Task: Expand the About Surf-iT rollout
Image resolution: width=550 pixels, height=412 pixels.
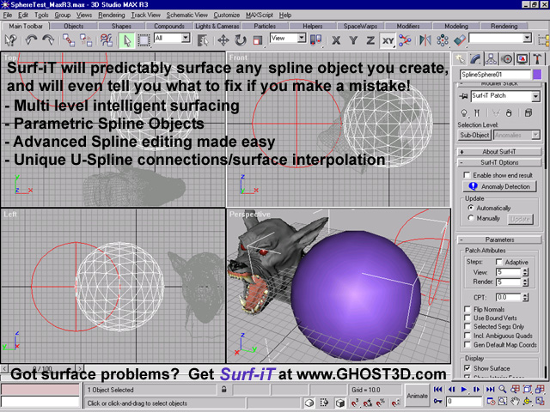Action: pos(499,152)
